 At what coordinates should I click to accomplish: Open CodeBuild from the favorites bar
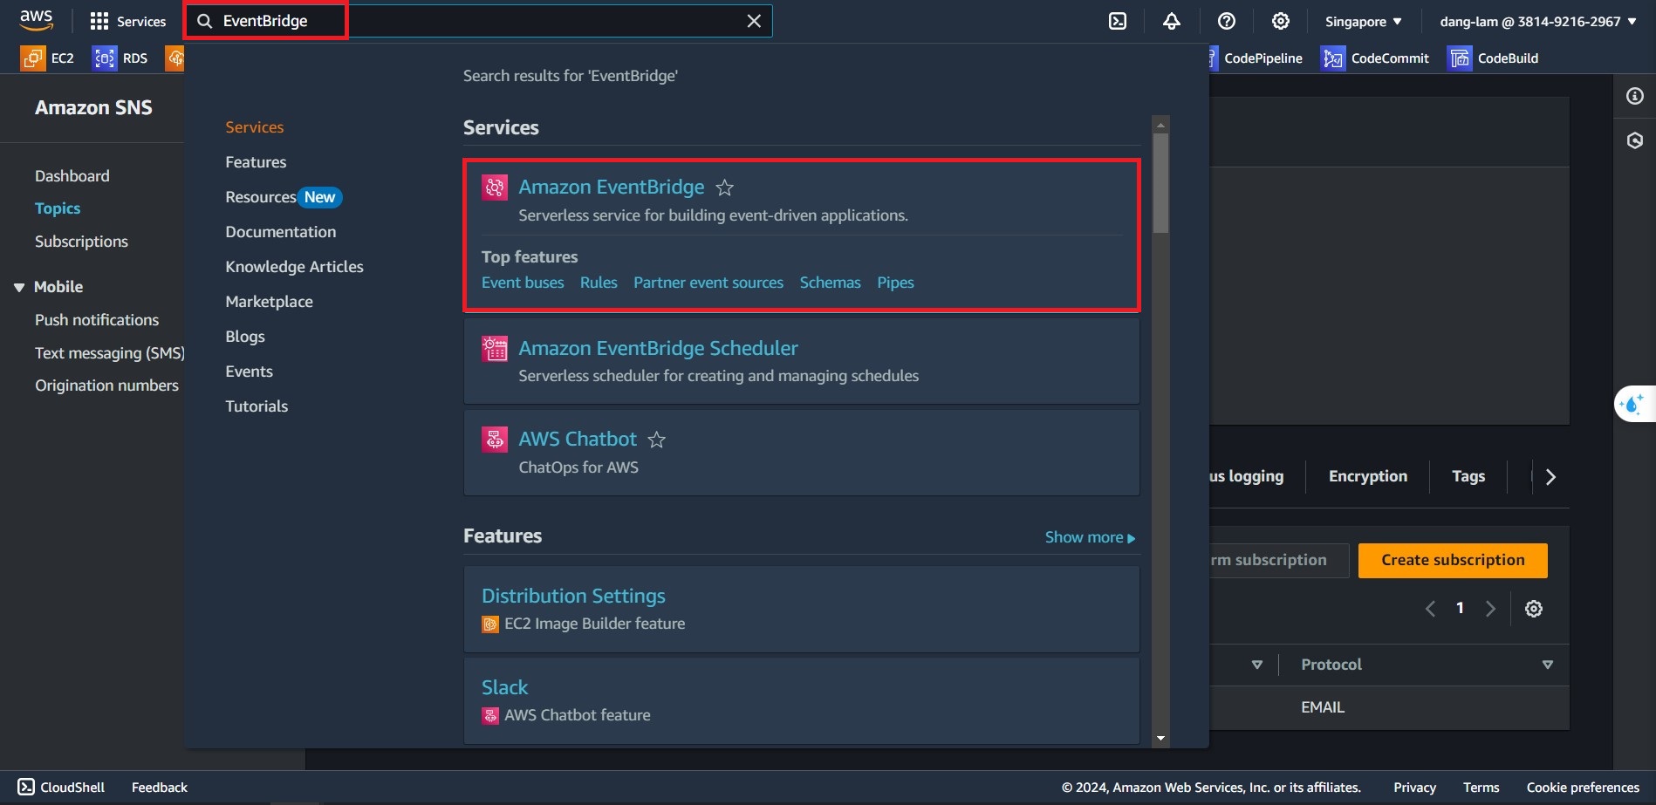pos(1494,58)
